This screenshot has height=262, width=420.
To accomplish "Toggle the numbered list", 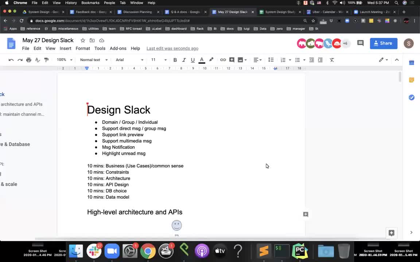I will point(283,60).
